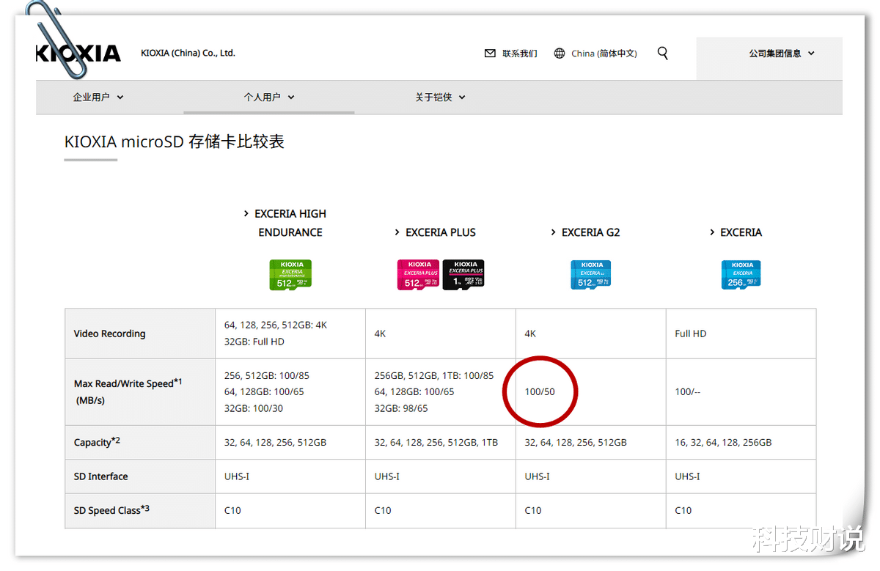
Task: Select China (简体中文) region link
Action: tap(604, 54)
